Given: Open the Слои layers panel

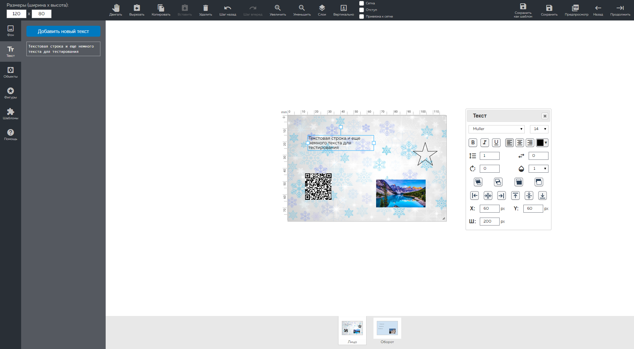Looking at the screenshot, I should point(322,10).
